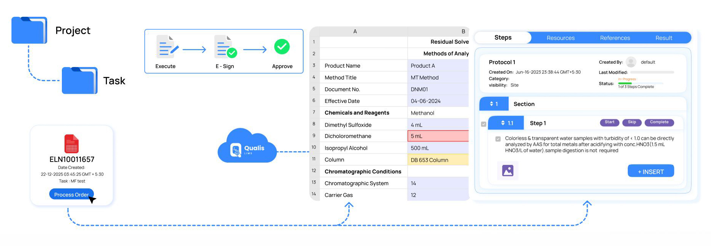
Task: Toggle the checkbox beside the Colorless water samples text
Action: [498, 139]
